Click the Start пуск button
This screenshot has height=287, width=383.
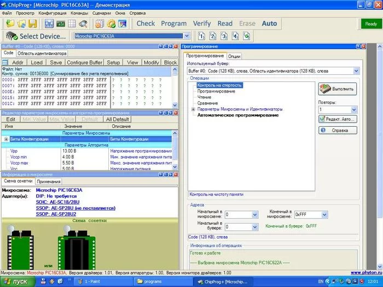tap(18, 282)
